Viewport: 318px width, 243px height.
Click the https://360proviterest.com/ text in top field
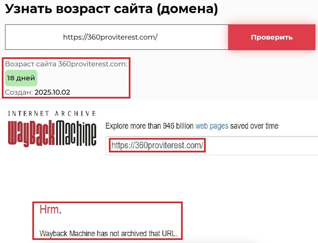pyautogui.click(x=110, y=37)
